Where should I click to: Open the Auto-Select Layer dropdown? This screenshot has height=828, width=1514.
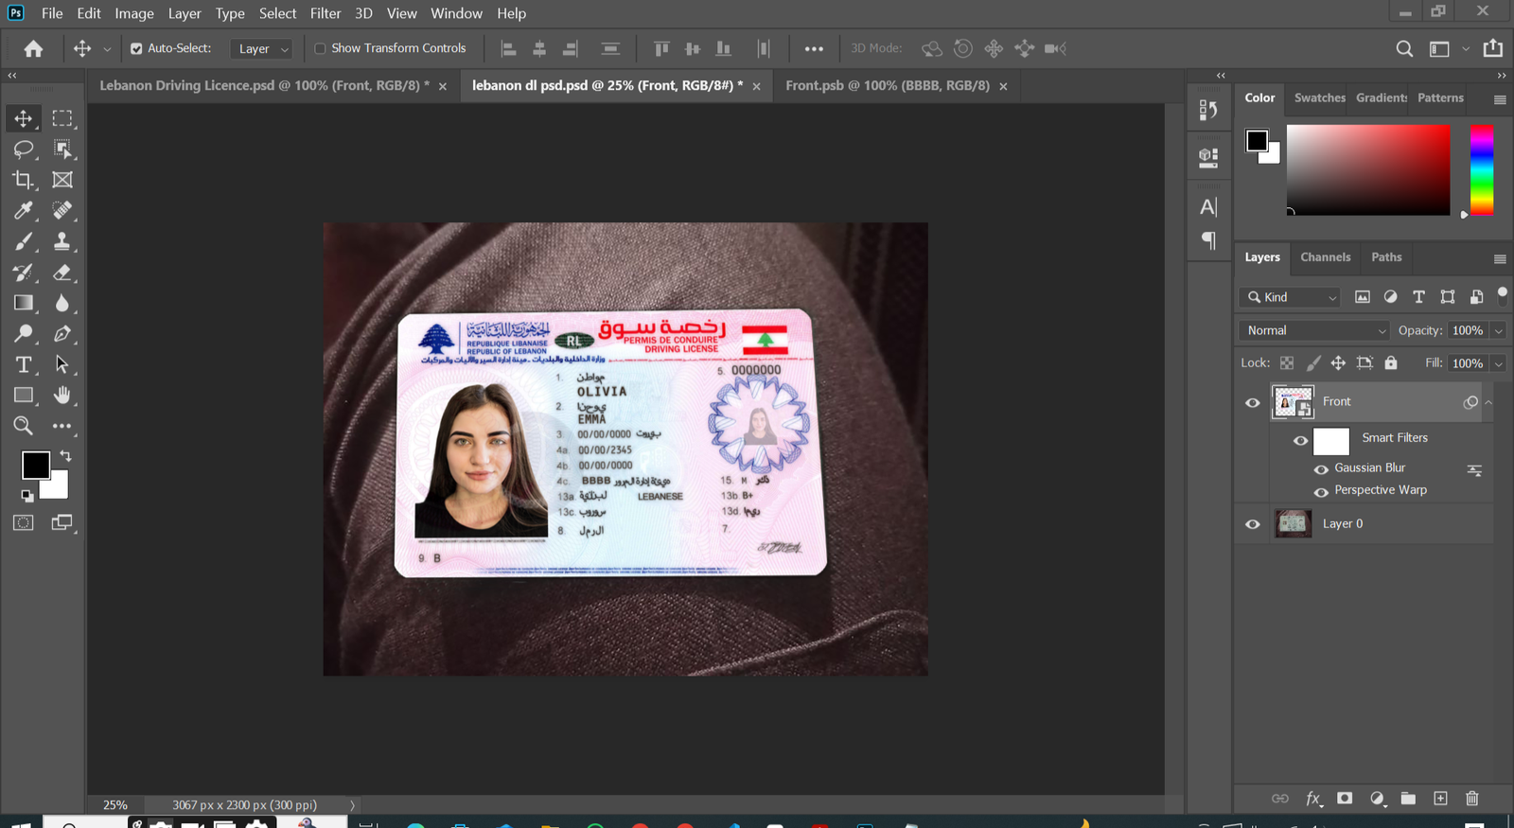point(262,48)
